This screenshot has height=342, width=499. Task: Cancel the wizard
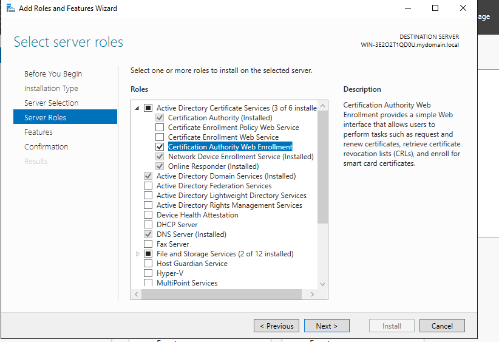tap(442, 326)
